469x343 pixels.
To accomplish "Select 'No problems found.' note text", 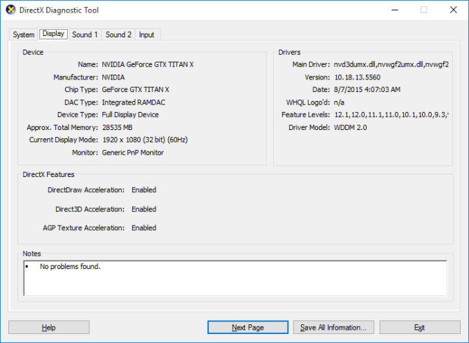I will 70,266.
